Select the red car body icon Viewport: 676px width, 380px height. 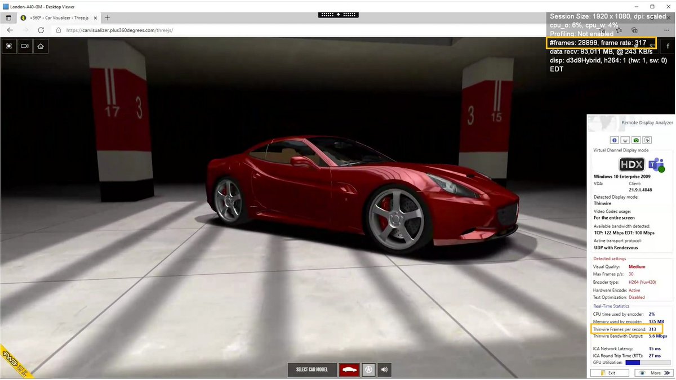point(349,370)
